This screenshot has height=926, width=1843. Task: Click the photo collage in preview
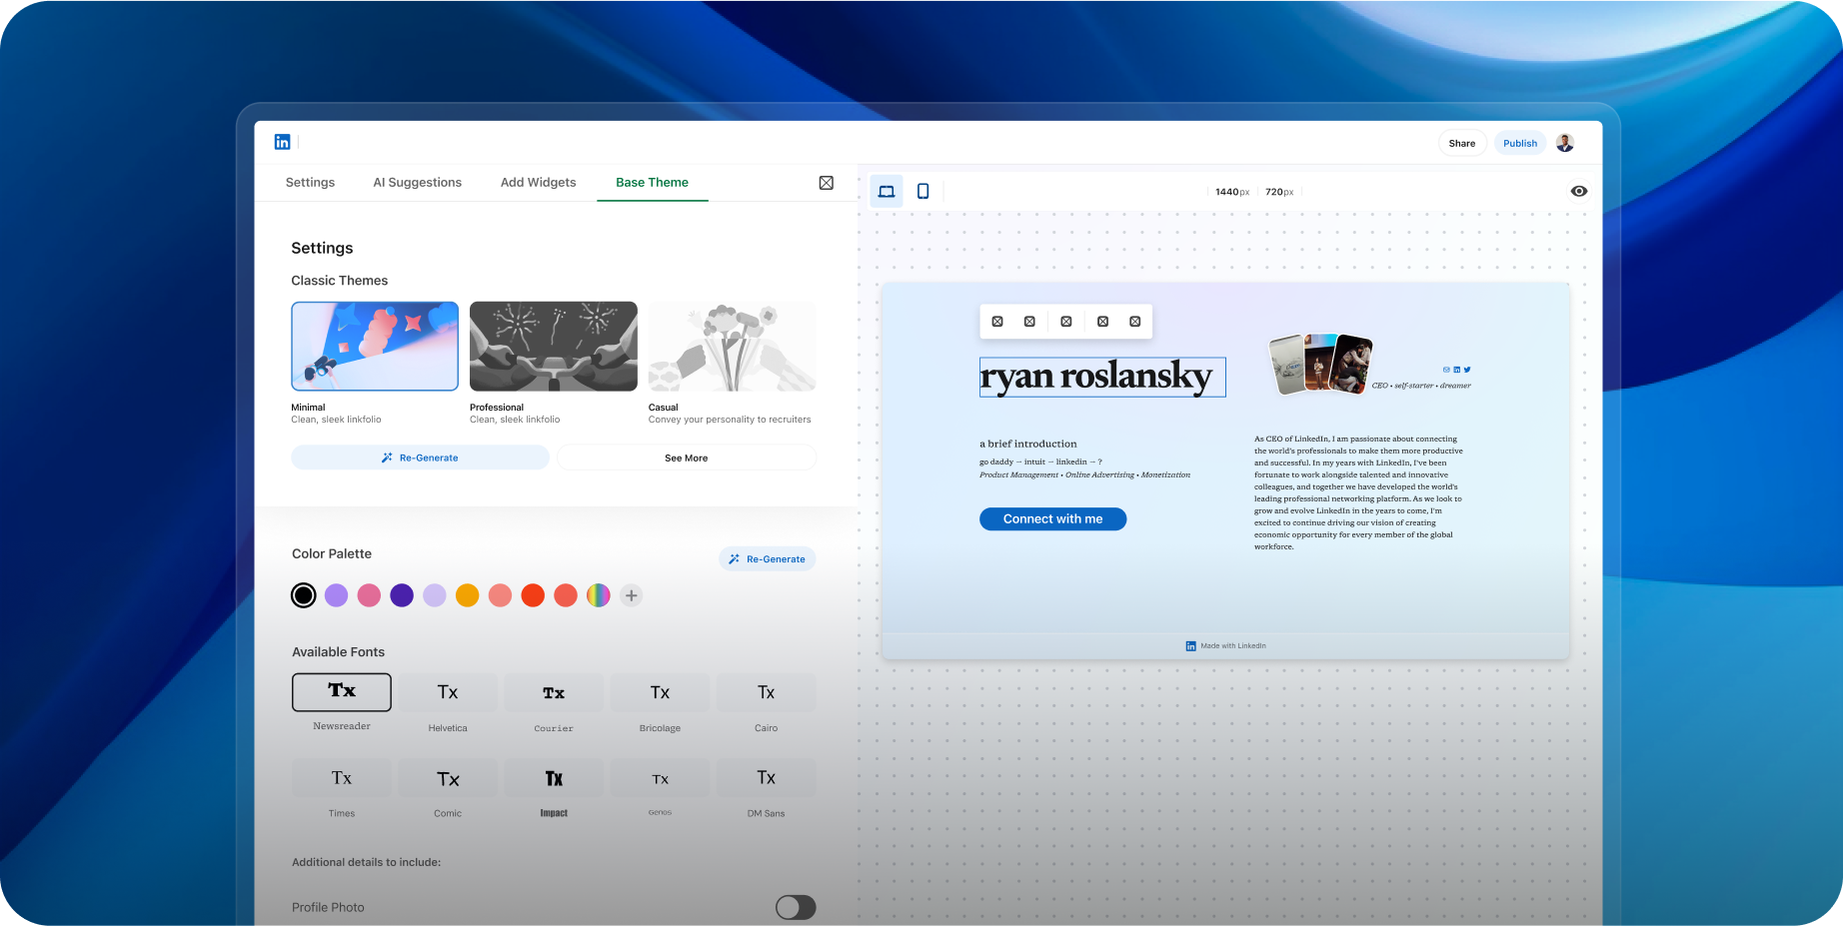tap(1320, 364)
